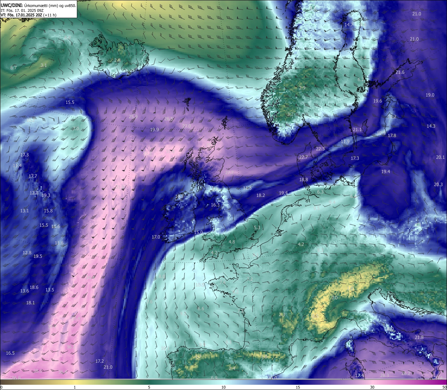Screen dimensions: 447x390
Task: Click the 22.3 value label
Action: point(320,149)
